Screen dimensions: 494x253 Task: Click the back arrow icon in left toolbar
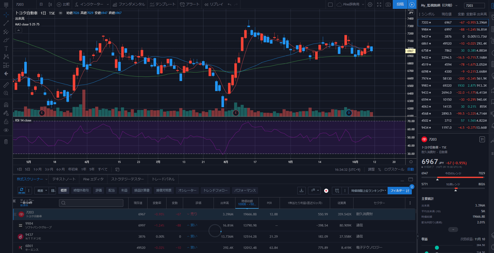coord(6,74)
